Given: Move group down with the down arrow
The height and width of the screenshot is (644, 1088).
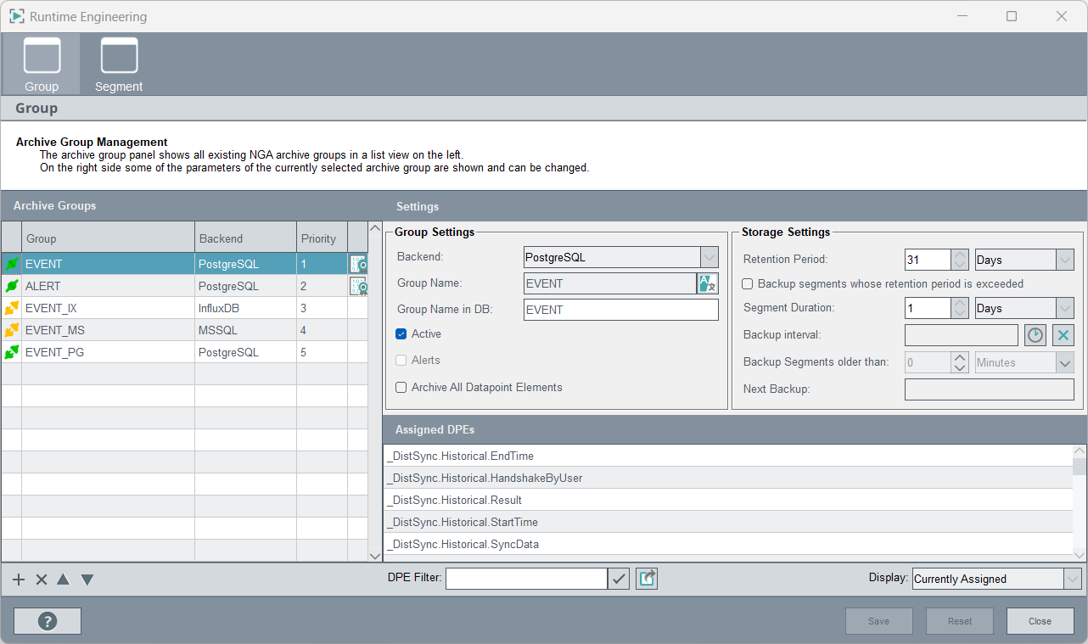Looking at the screenshot, I should click(x=87, y=580).
